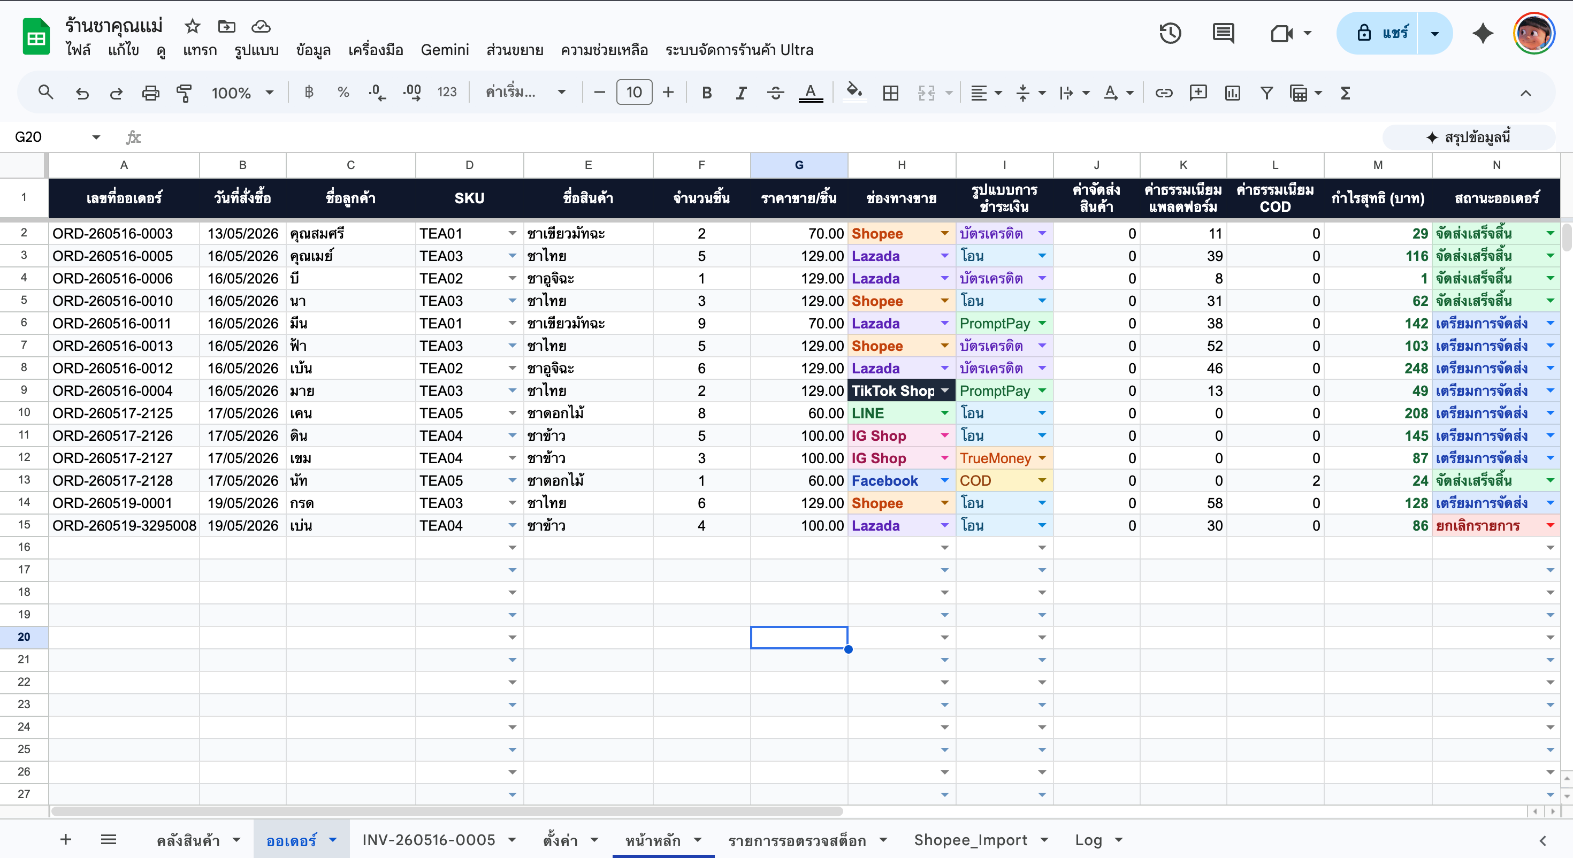Open version history clock icon
Screen dimensions: 1573x858
click(1170, 33)
